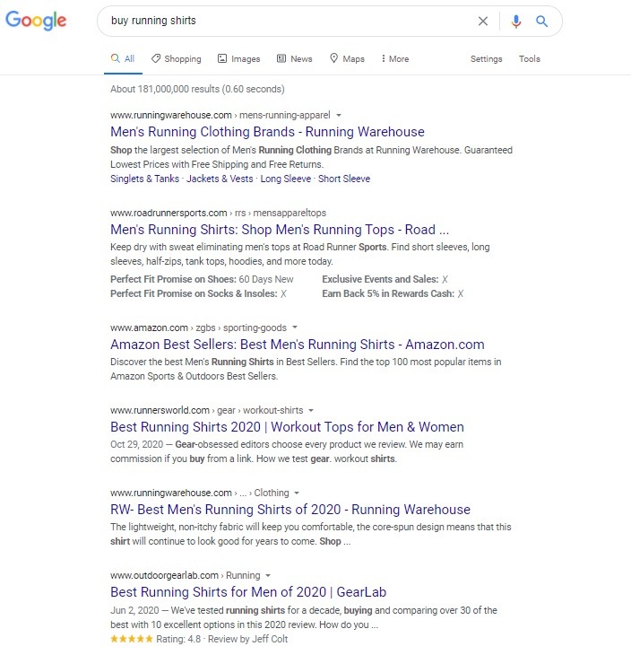Click the 'Oct 29, 2020' date text

tap(136, 444)
